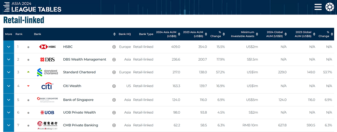Click the plus icon beside UOB Private Wealth
337x132 pixels.
[114, 113]
